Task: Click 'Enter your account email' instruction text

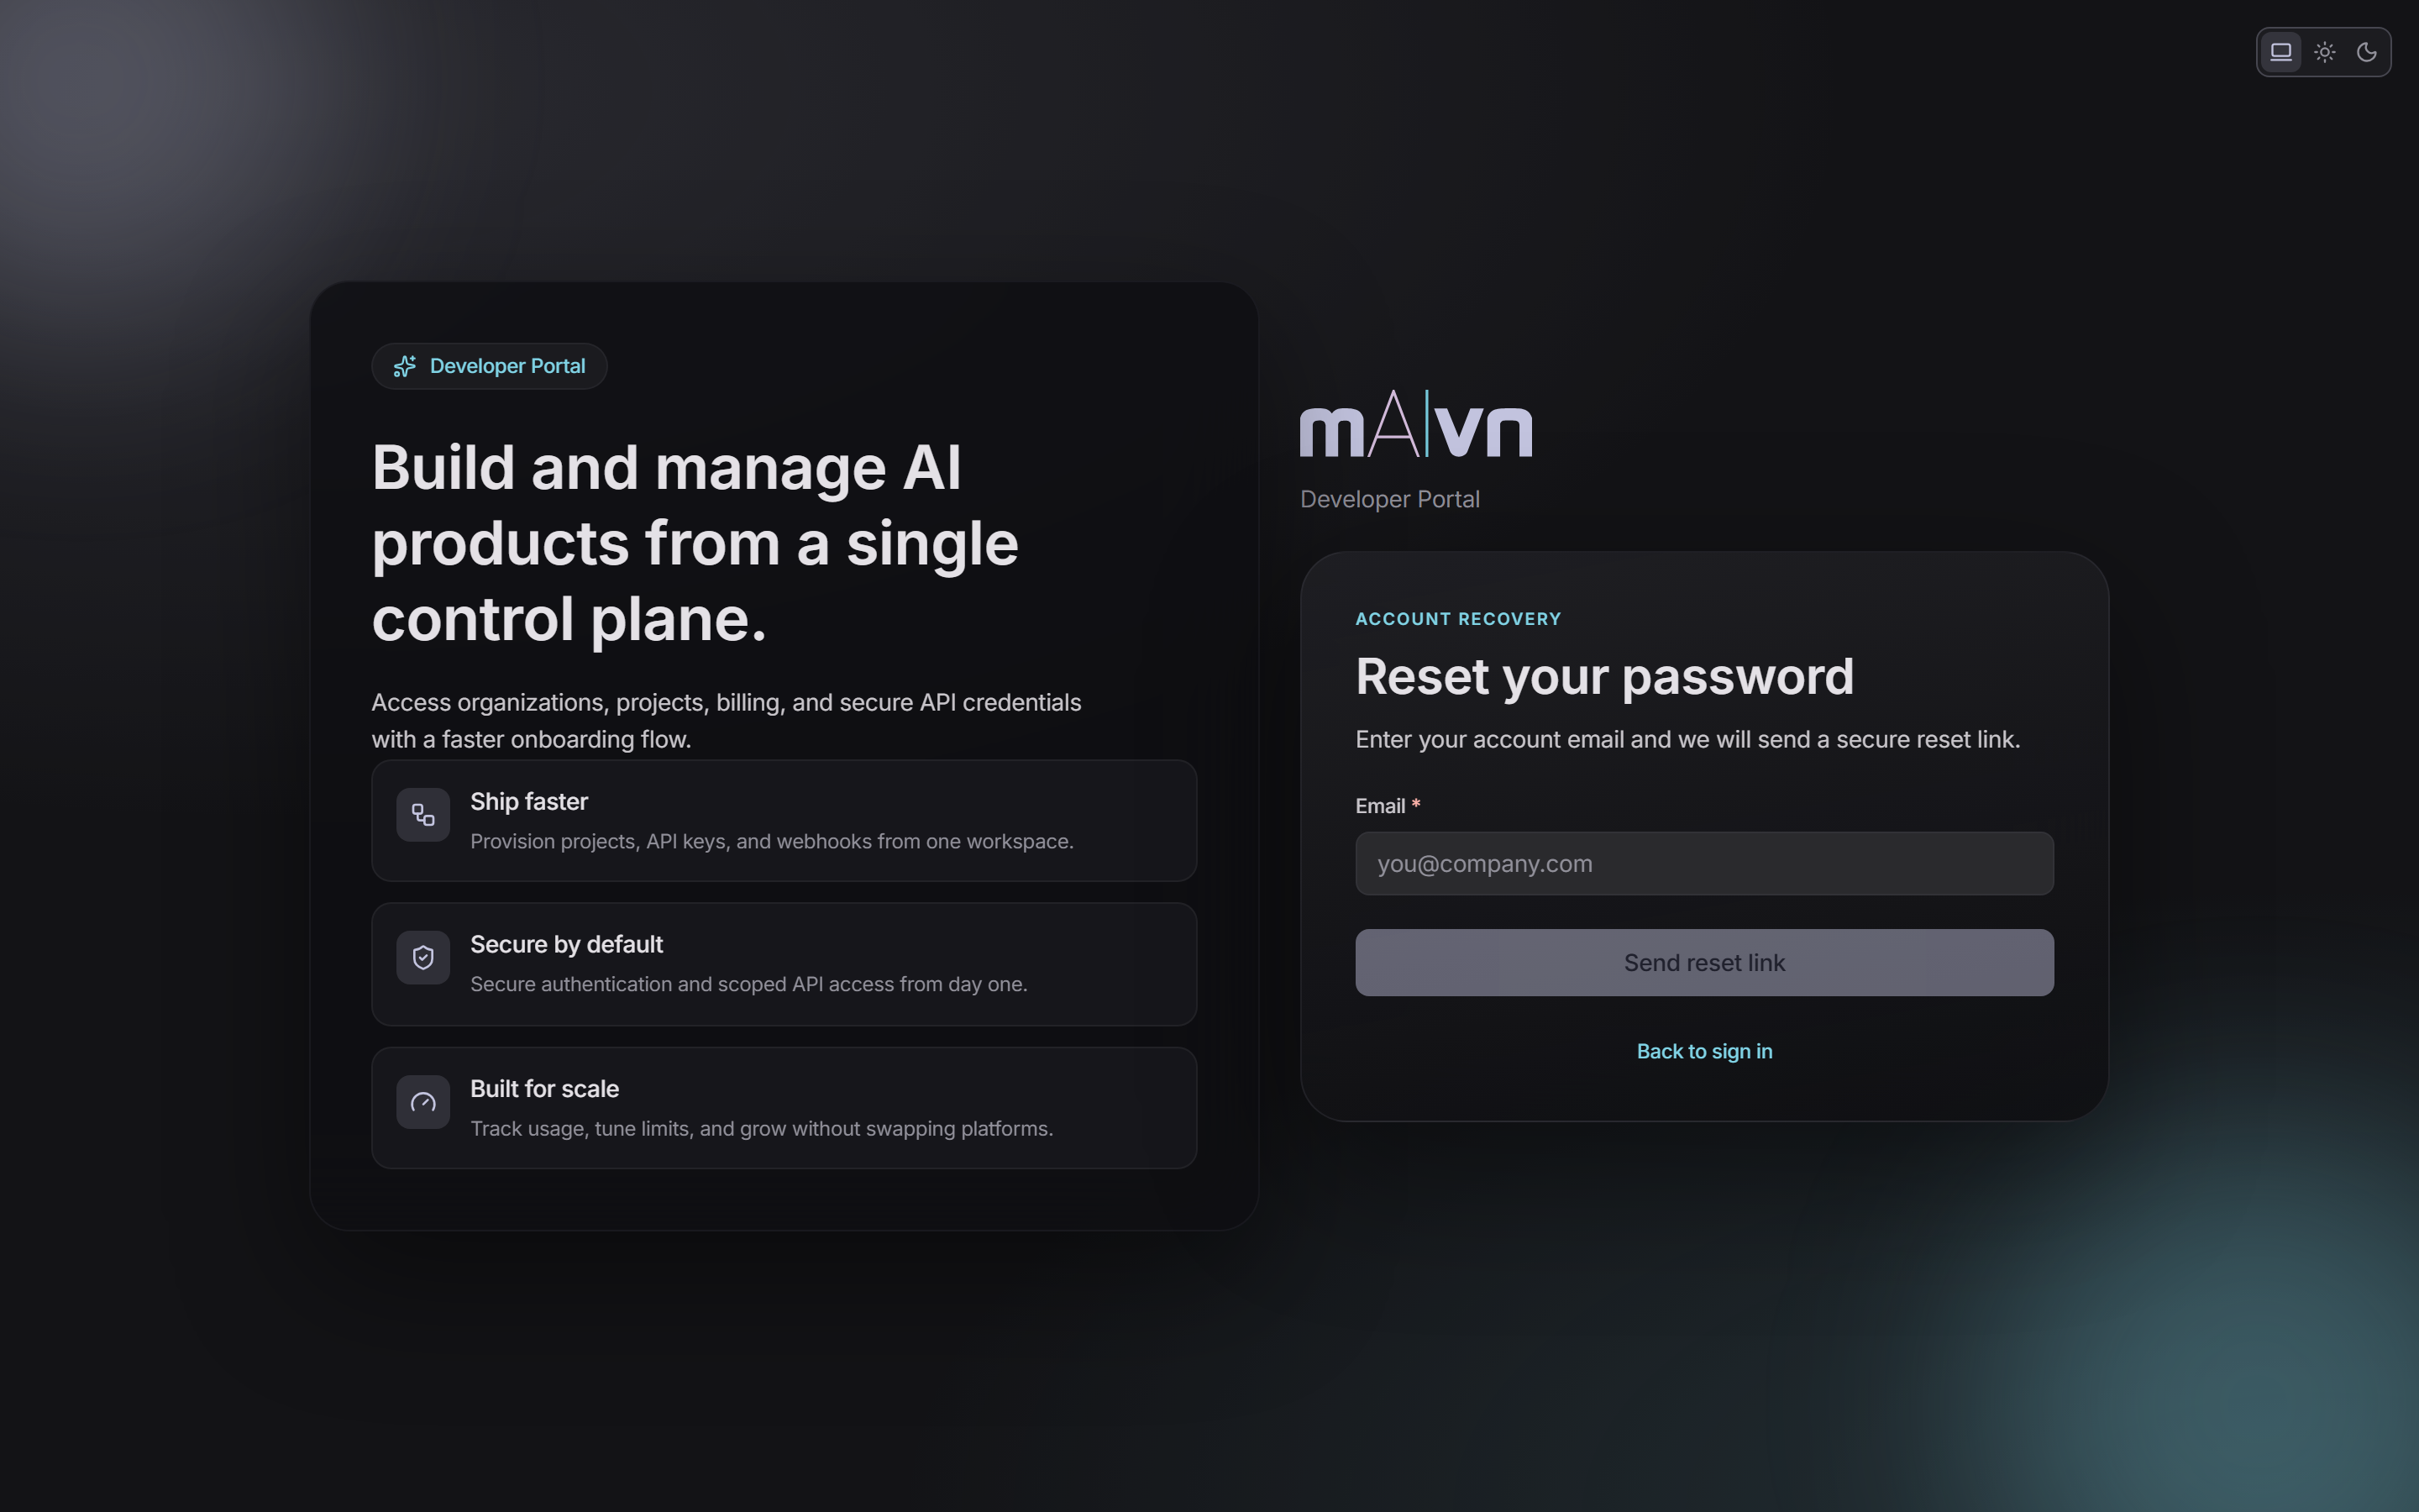Action: (1687, 739)
